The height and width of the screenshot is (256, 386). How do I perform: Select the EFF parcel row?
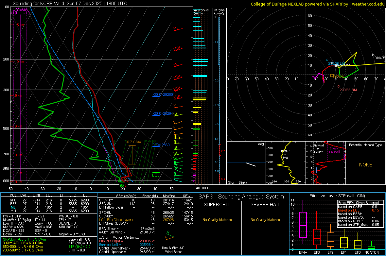49,204
